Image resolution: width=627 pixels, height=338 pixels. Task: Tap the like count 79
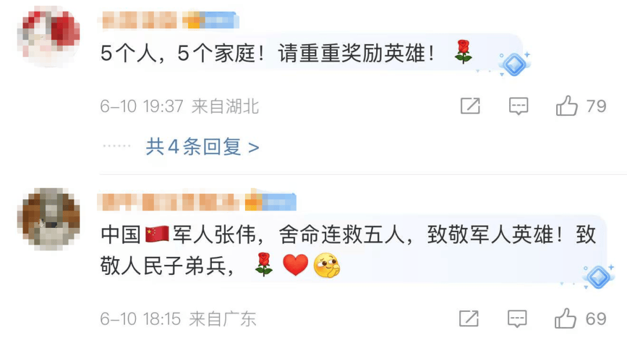click(x=596, y=106)
